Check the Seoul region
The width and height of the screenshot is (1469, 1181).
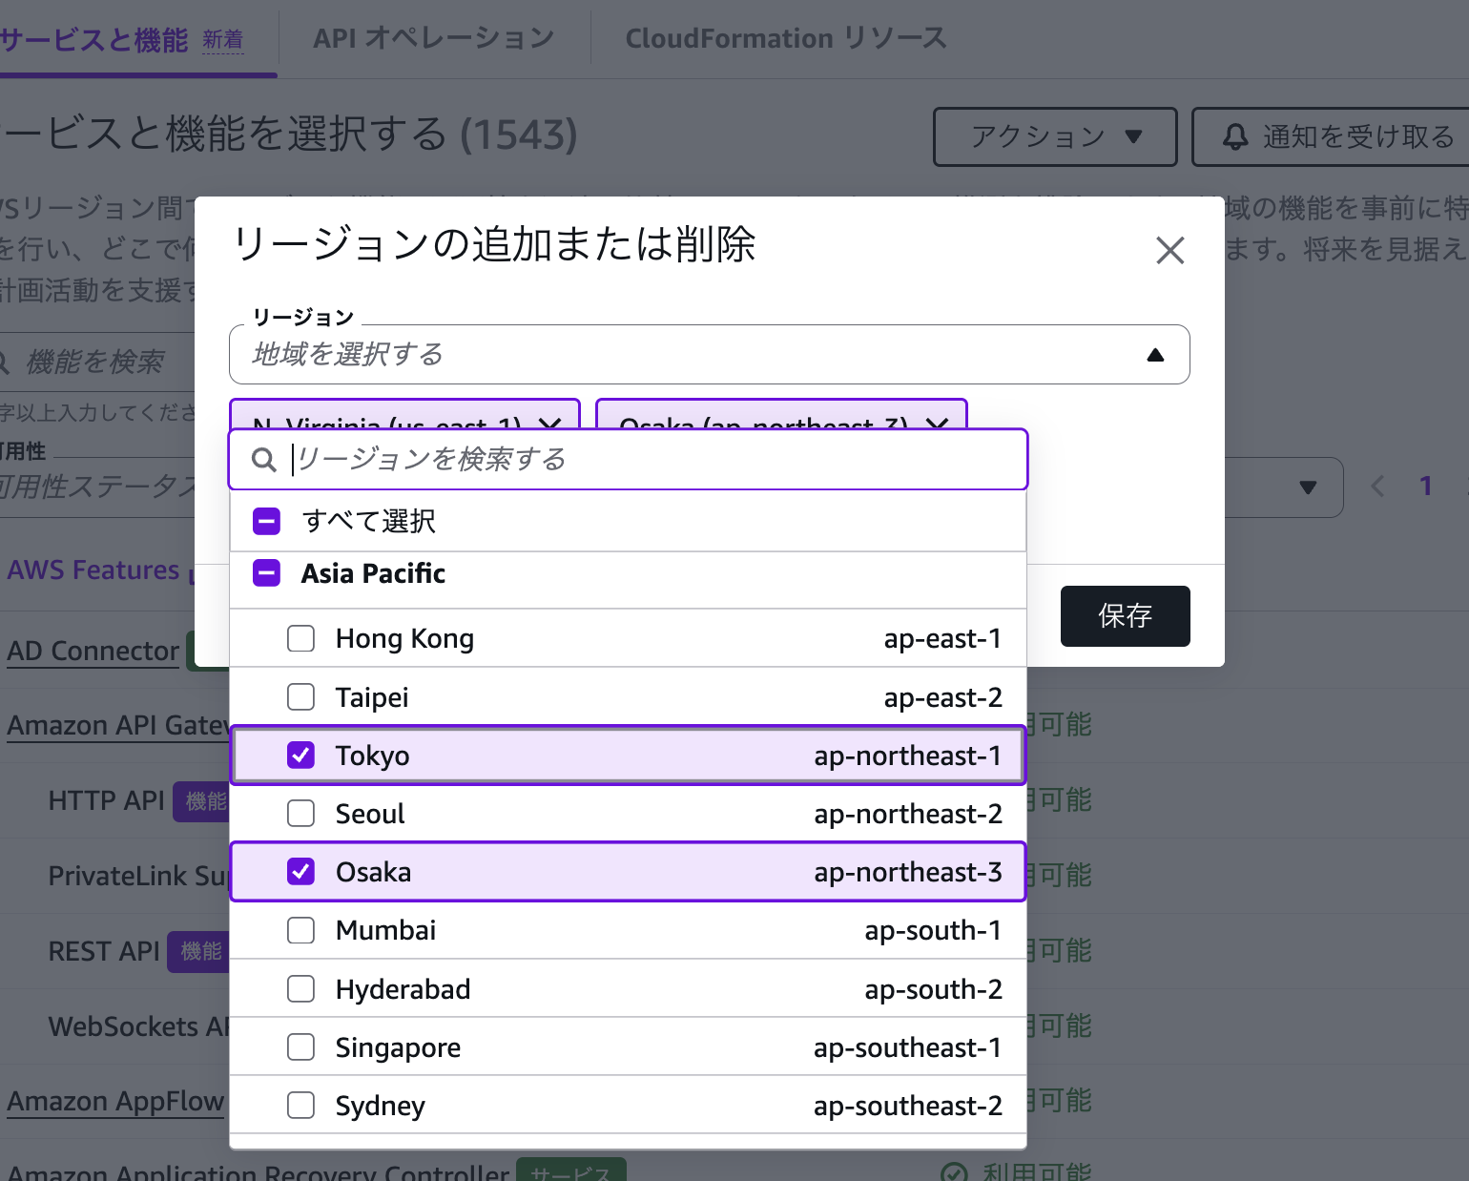[300, 814]
